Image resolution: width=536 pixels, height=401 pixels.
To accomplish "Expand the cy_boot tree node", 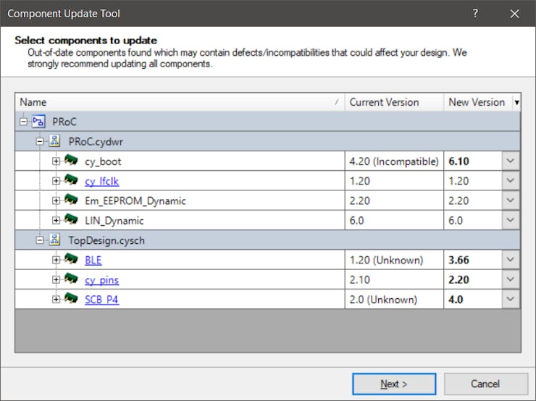I will pyautogui.click(x=56, y=161).
